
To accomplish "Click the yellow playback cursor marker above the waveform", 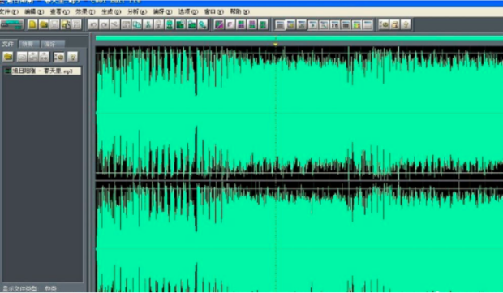I will click(276, 45).
